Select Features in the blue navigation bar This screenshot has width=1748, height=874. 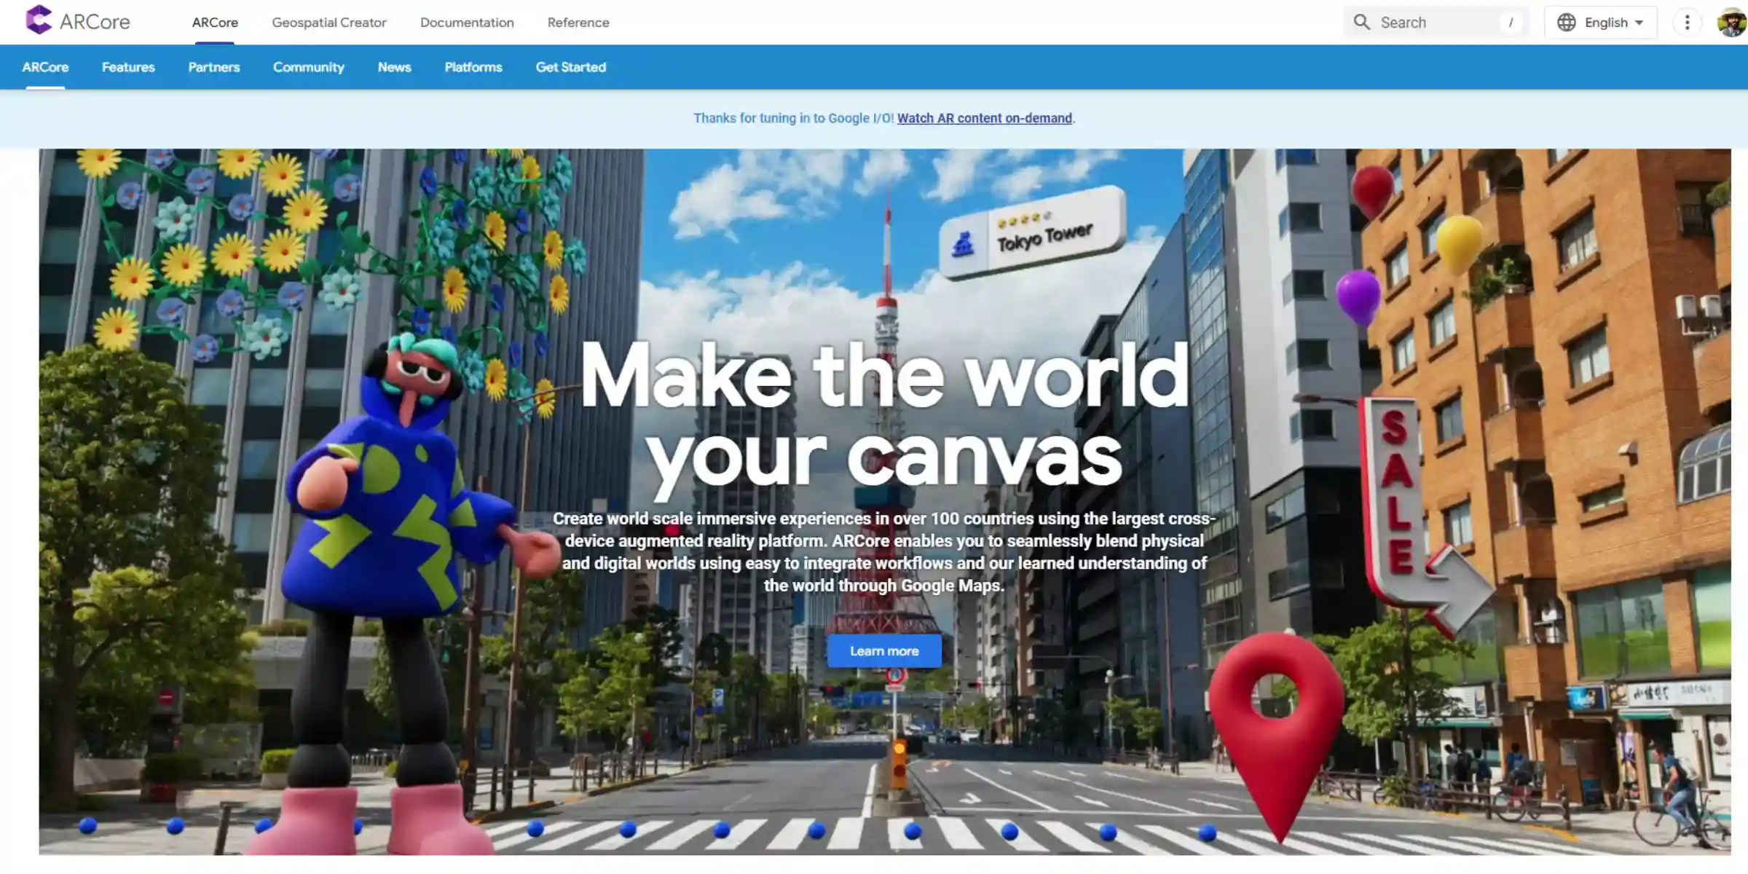128,67
